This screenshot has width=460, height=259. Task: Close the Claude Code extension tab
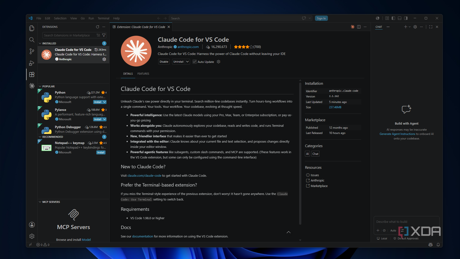click(x=169, y=27)
